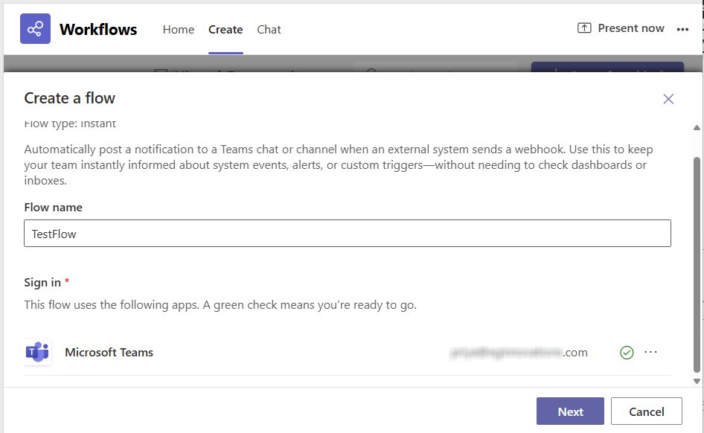This screenshot has height=433, width=704.
Task: Open Microsoft Teams connection ellipsis menu
Action: [x=651, y=353]
